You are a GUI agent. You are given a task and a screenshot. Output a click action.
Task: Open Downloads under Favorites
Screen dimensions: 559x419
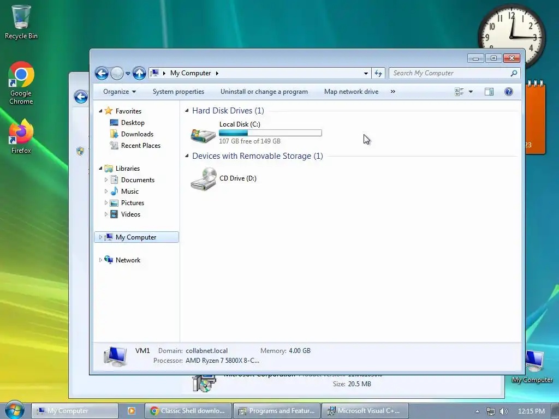[137, 134]
